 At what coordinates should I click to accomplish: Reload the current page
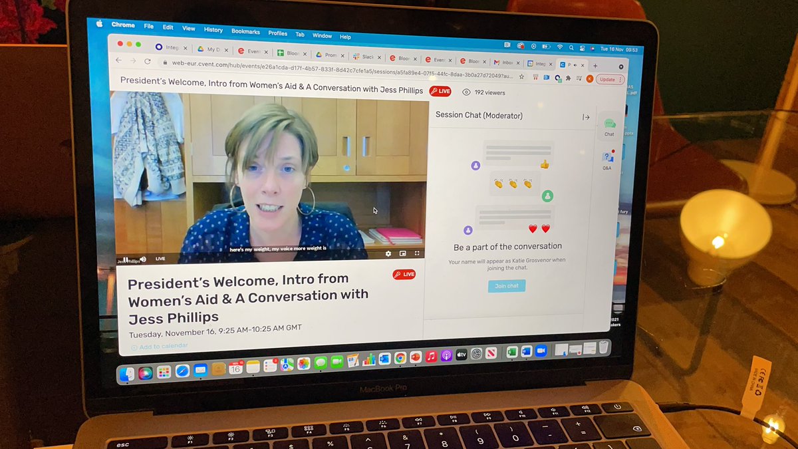point(148,61)
